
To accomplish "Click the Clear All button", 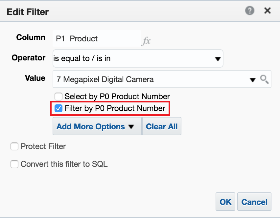I will pos(161,126).
